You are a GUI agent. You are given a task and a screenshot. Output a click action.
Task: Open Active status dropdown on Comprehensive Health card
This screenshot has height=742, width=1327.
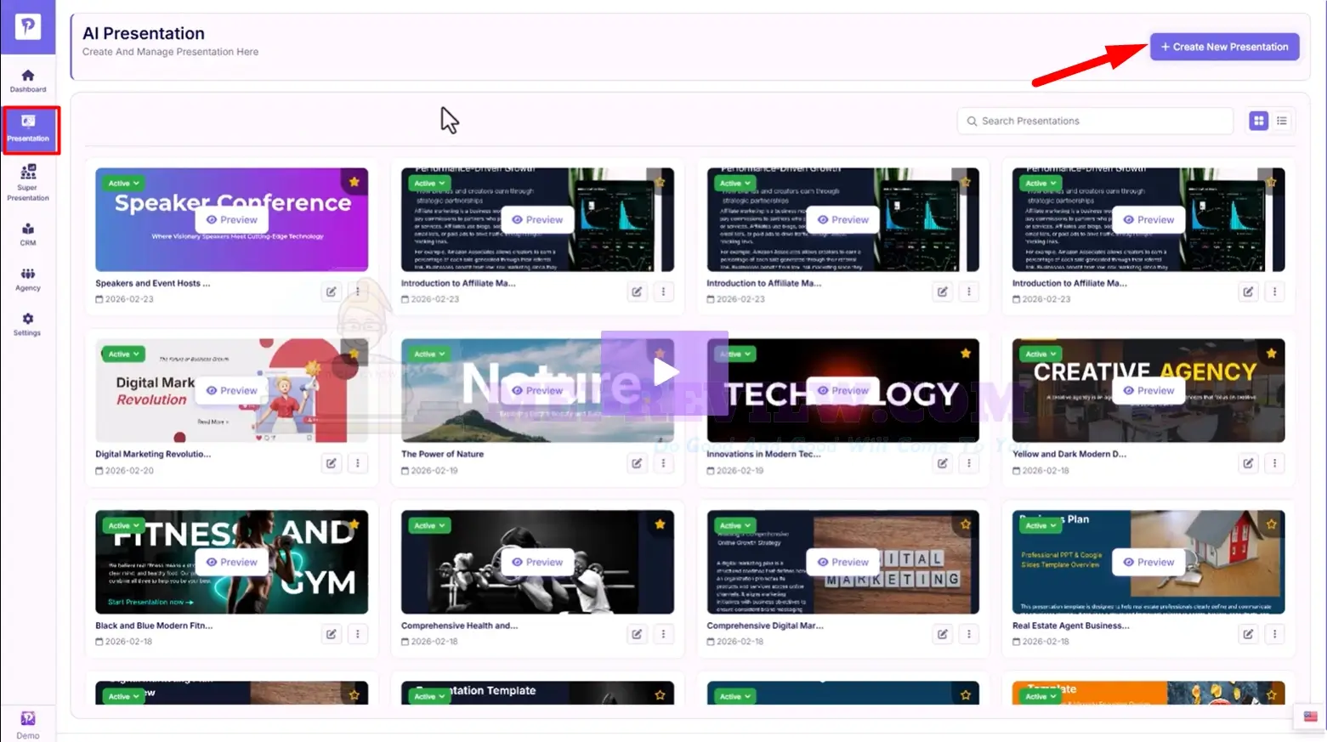click(429, 525)
